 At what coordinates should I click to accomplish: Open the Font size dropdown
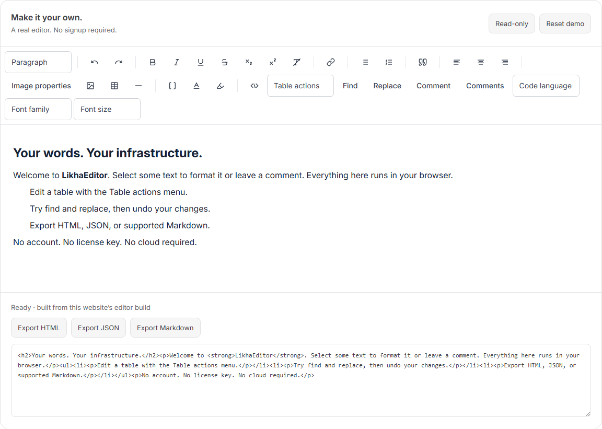tap(107, 109)
